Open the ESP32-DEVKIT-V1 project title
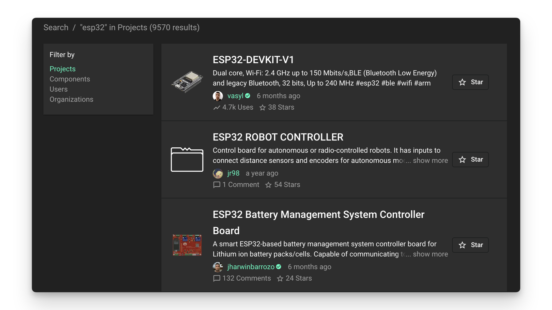This screenshot has height=310, width=552. click(253, 60)
